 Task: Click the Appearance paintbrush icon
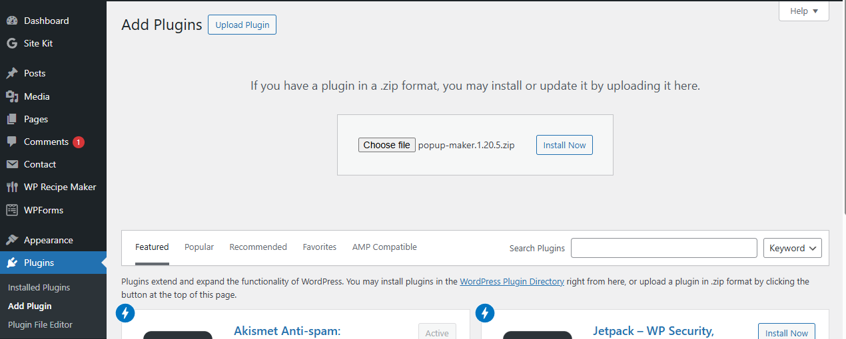(12, 240)
